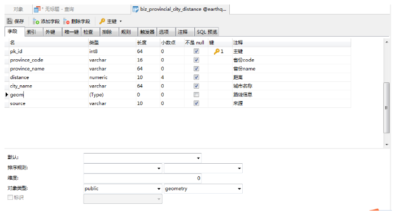
Task: Open the public schema dropdown
Action: tap(159, 189)
